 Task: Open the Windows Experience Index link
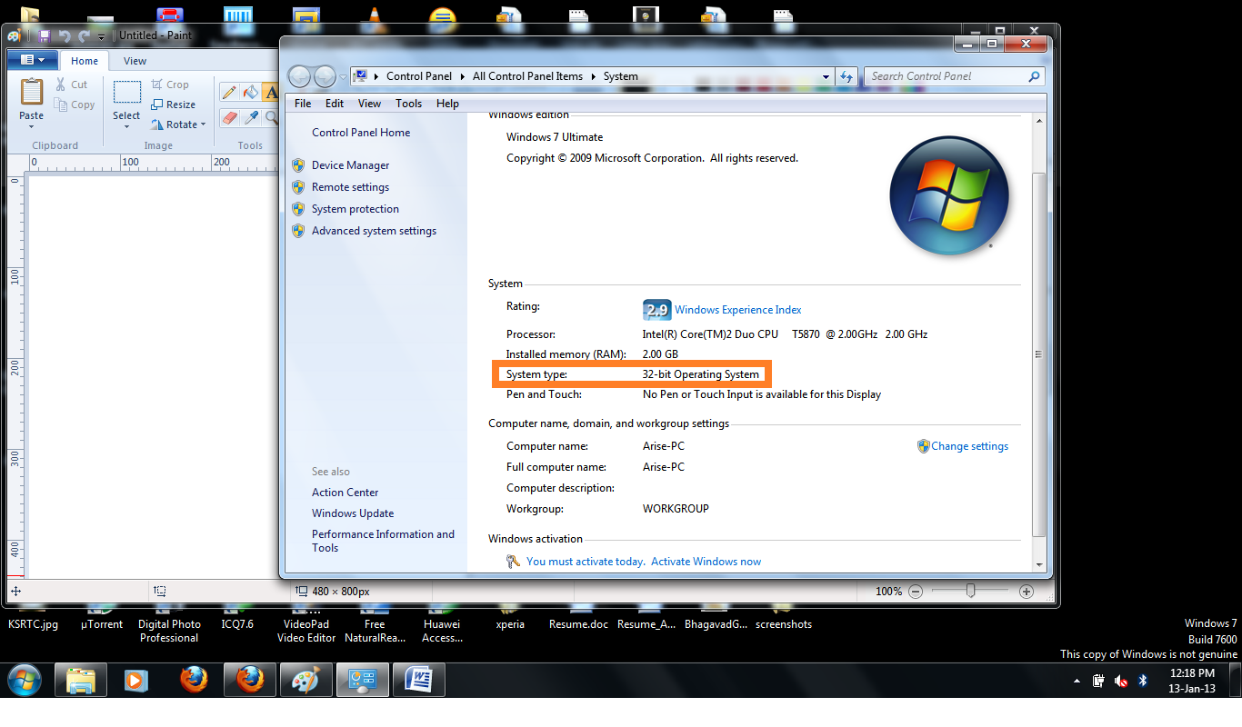(737, 310)
